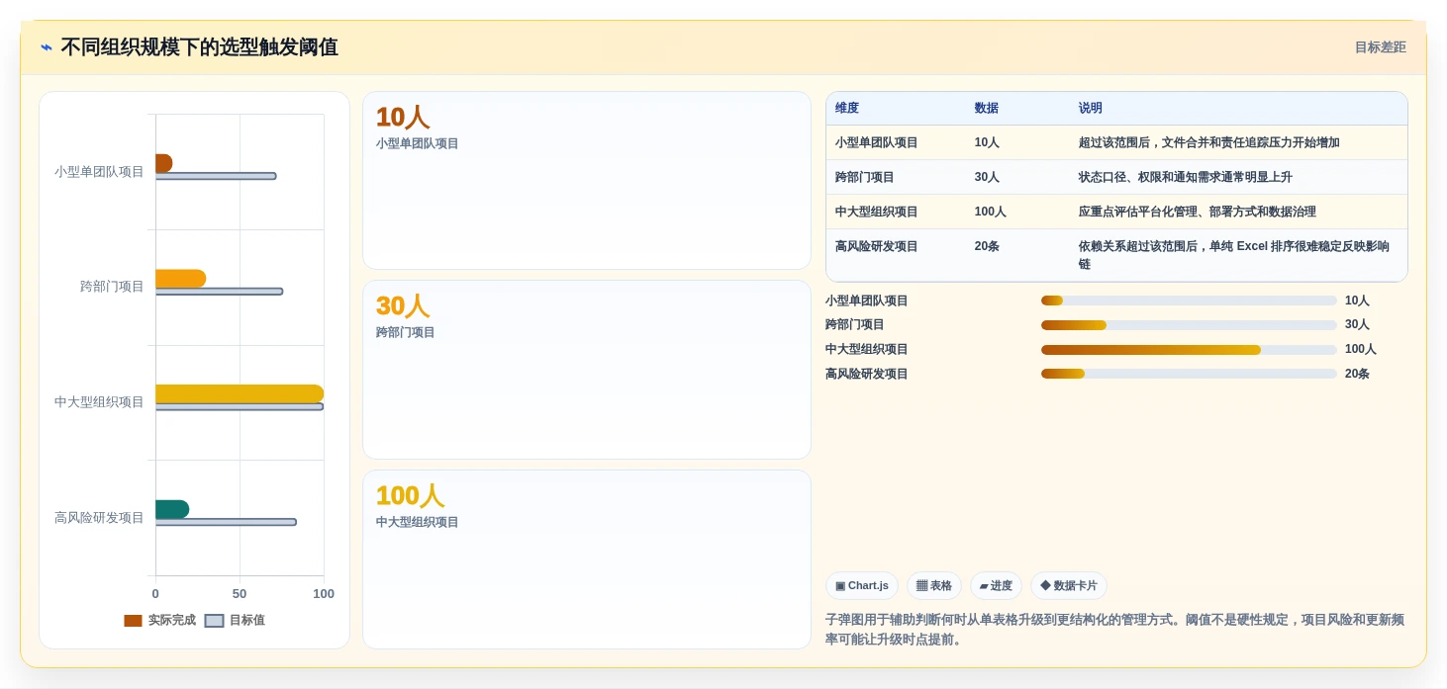Click the lightning icon beside the title

click(47, 47)
